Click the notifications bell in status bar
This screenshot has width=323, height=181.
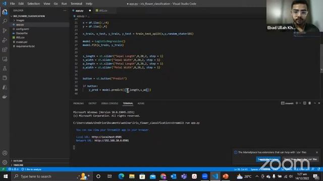click(x=319, y=169)
